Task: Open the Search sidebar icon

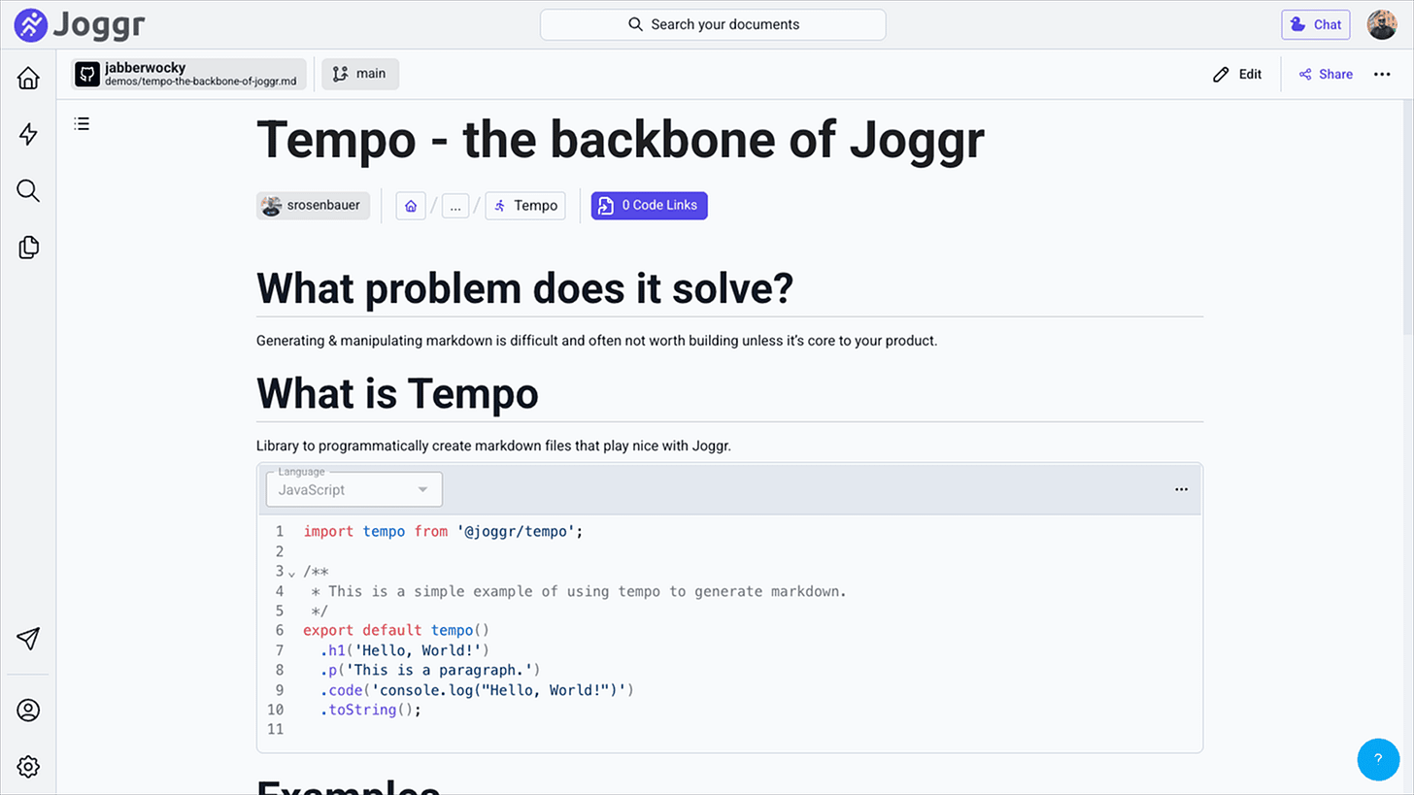Action: [x=28, y=190]
